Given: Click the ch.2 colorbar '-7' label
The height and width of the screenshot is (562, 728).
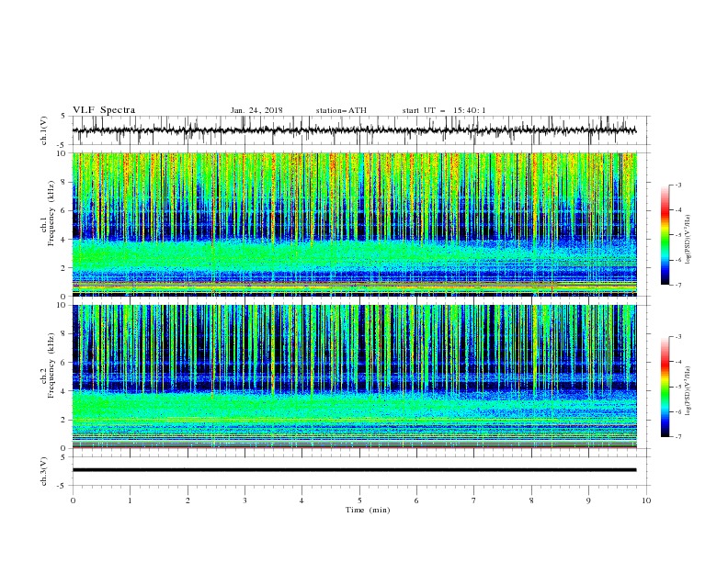Looking at the screenshot, I should tap(677, 436).
